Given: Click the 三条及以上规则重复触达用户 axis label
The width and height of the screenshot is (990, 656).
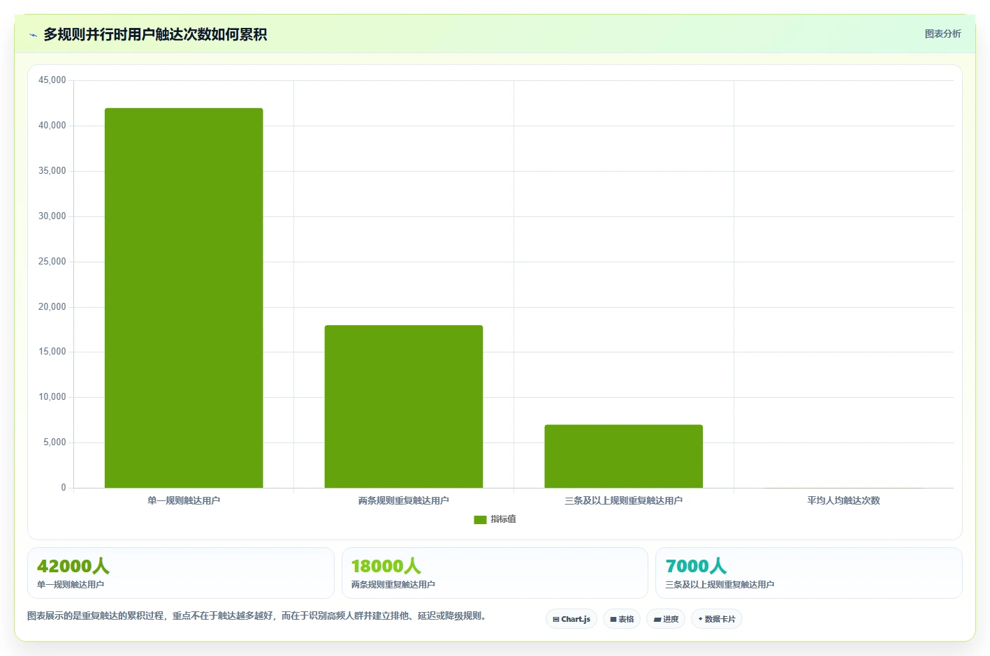Looking at the screenshot, I should pyautogui.click(x=624, y=500).
